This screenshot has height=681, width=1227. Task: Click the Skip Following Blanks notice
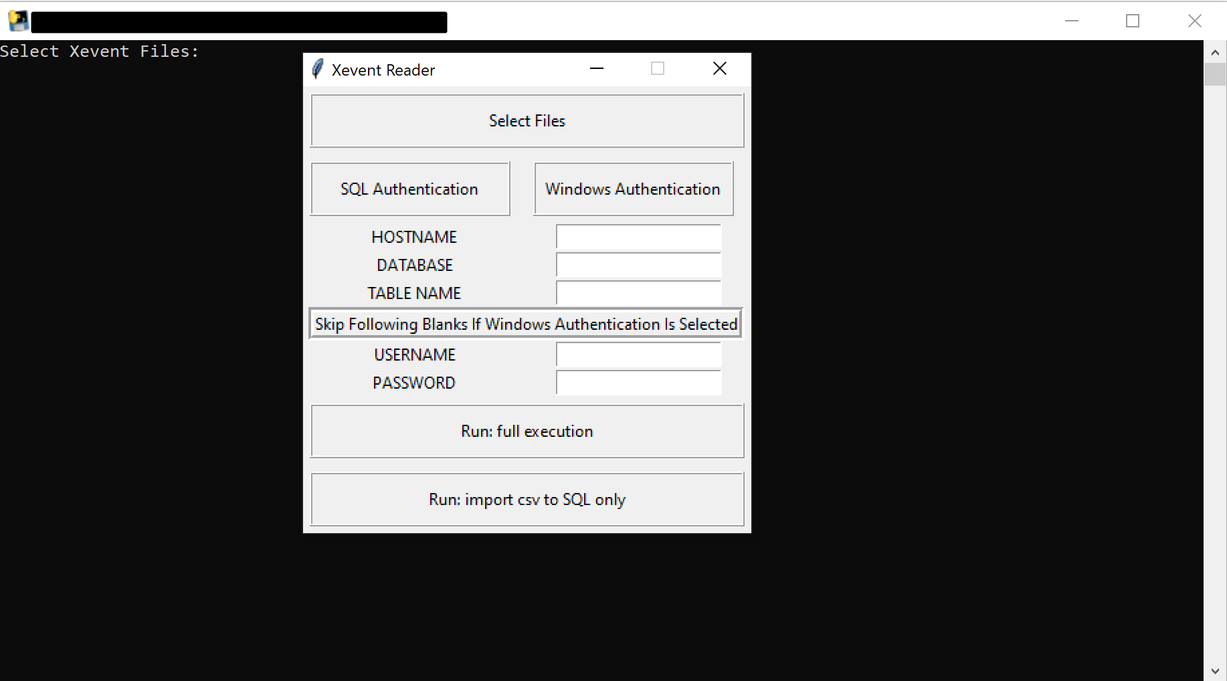(x=526, y=324)
